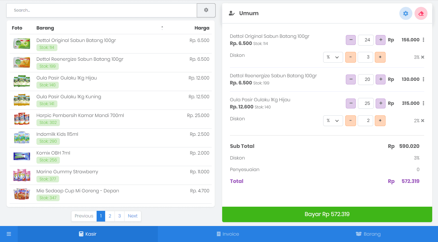Select Gula Pasir Gulaku Hijau product photo

(x=22, y=81)
